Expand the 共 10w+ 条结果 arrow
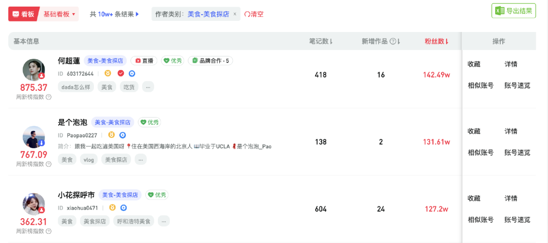Screen dimensions: 548x243 [x=138, y=14]
